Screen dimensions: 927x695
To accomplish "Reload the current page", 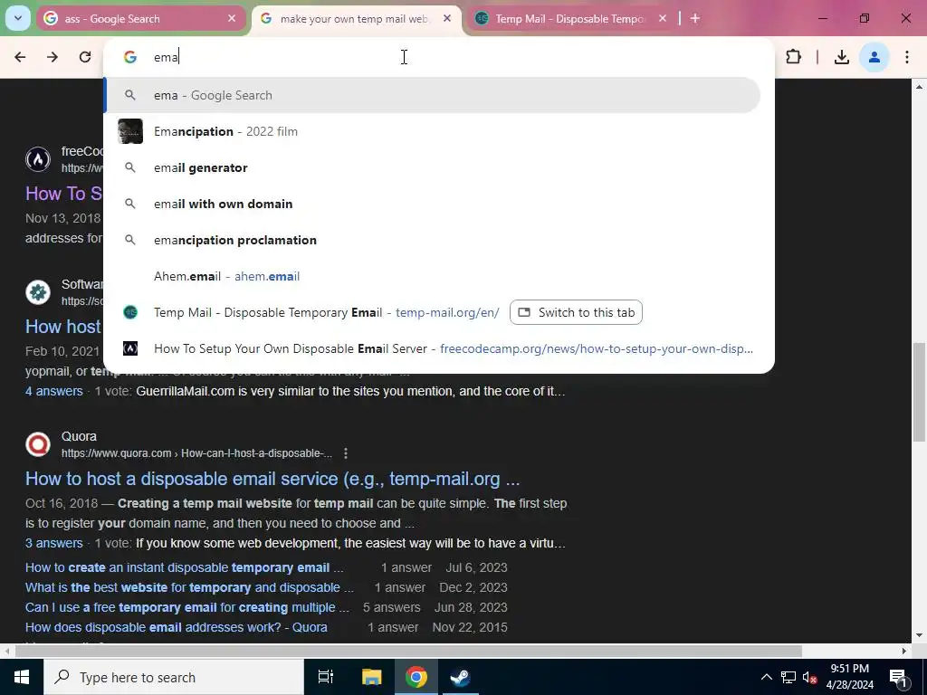I will pos(85,57).
